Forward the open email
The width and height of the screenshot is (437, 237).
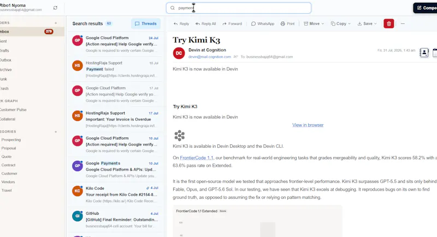[x=232, y=23]
